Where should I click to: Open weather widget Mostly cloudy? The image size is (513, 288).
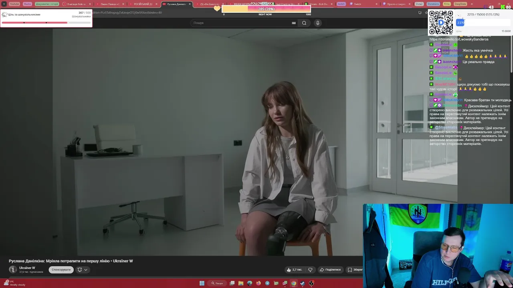tap(15, 283)
